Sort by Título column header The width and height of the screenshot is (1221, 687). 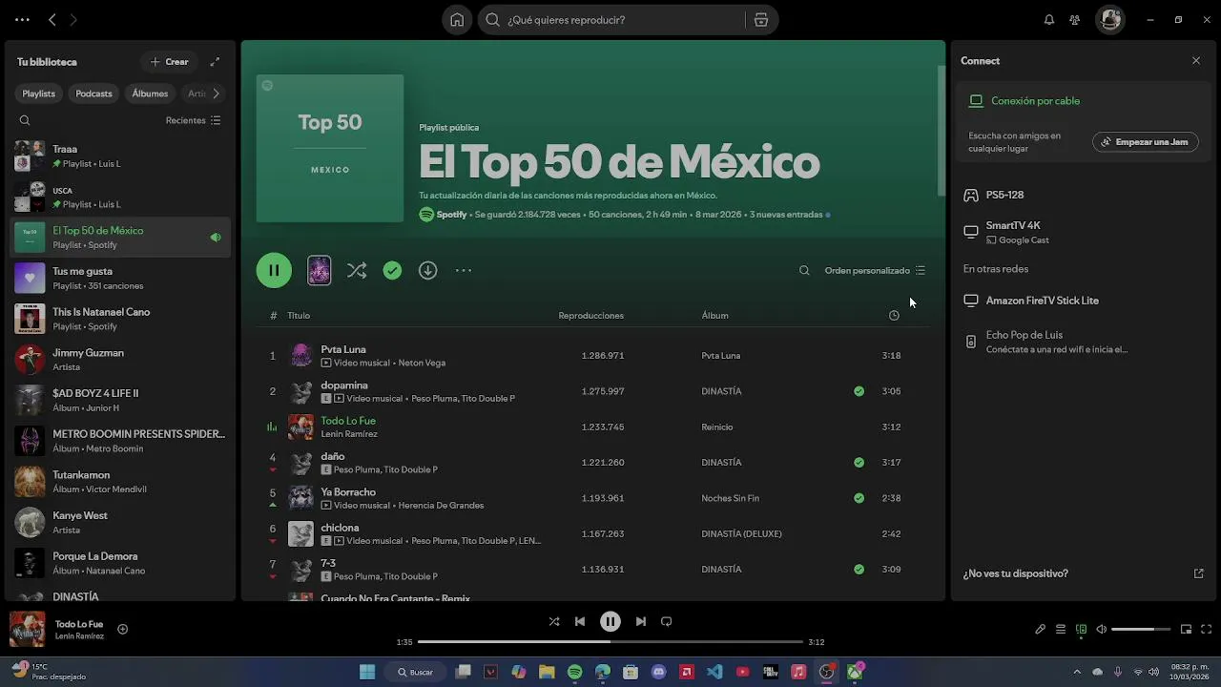click(299, 316)
